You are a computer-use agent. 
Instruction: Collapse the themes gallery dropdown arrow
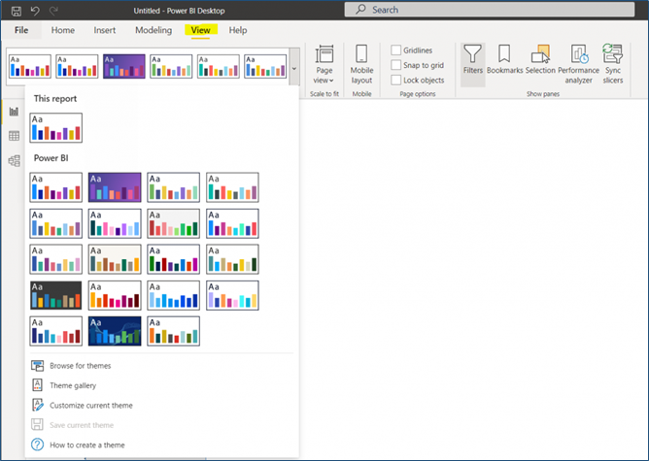(294, 68)
